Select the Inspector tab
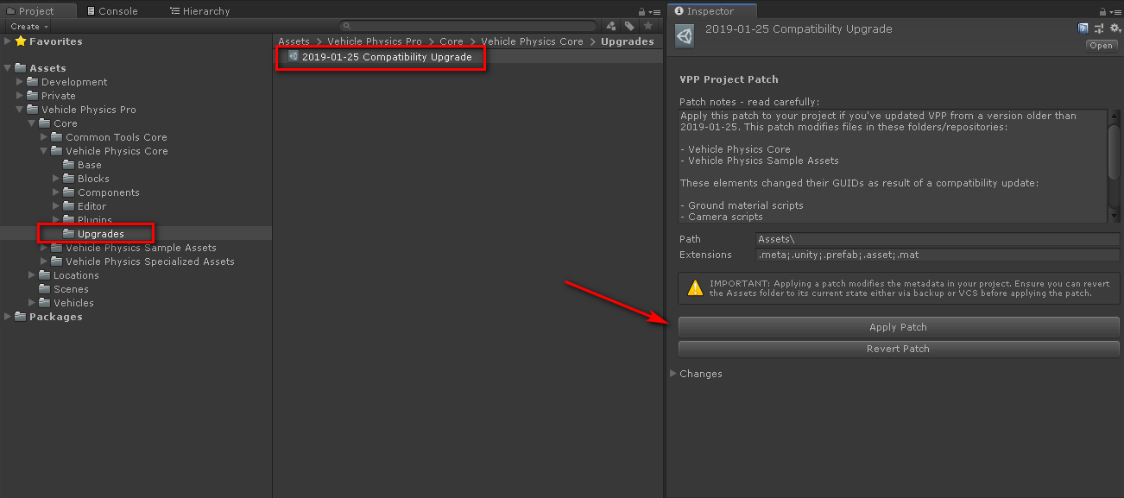The width and height of the screenshot is (1124, 498). [711, 11]
